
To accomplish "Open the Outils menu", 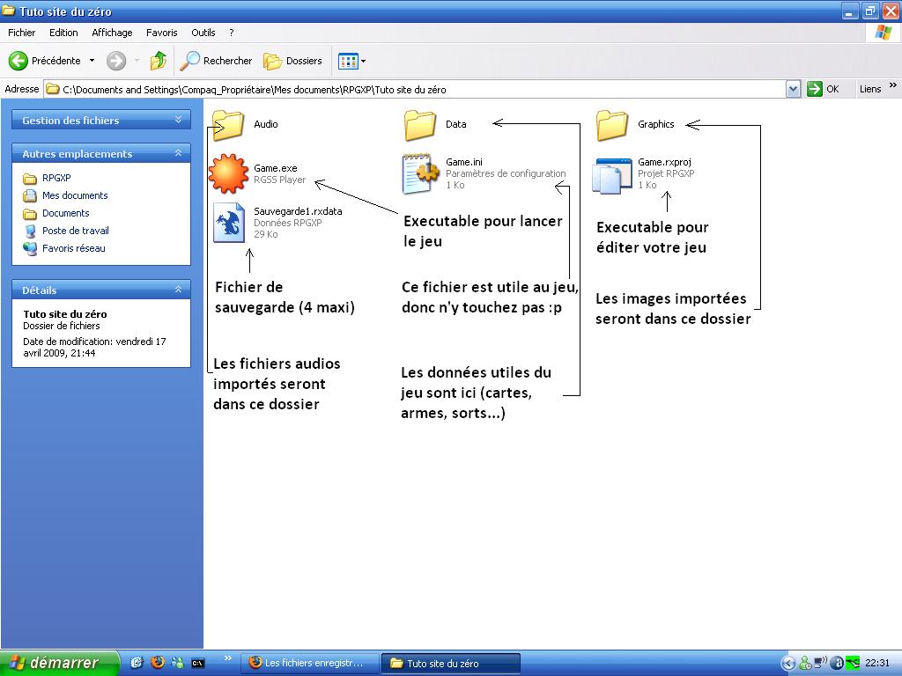I will [x=203, y=33].
